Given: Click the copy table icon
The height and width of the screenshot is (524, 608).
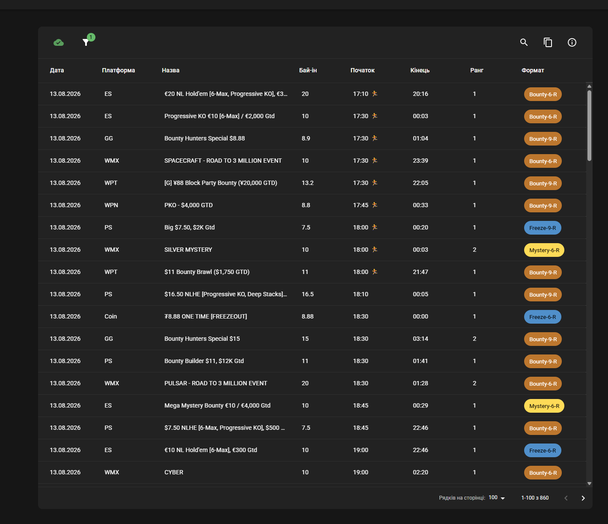Looking at the screenshot, I should 548,42.
